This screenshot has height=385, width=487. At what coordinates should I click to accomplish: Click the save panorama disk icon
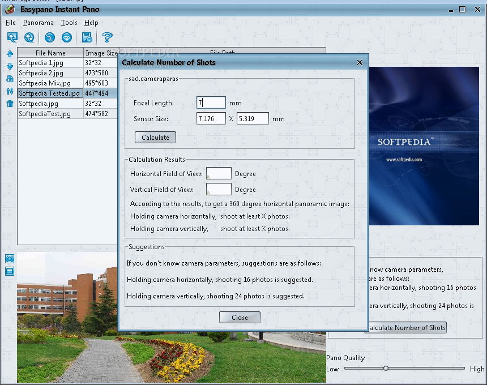pyautogui.click(x=87, y=37)
